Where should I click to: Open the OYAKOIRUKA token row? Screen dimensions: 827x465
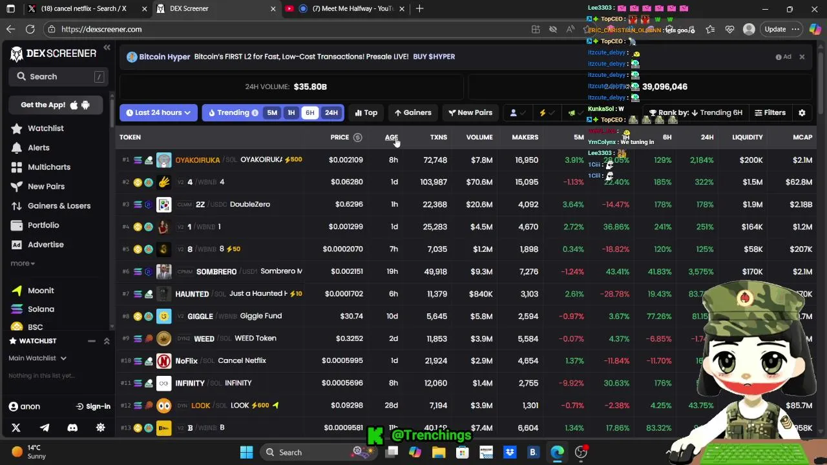(x=465, y=160)
